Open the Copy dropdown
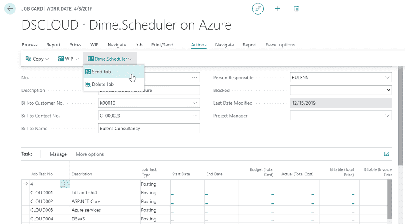Viewport: 405px width, 224px height. 37,59
